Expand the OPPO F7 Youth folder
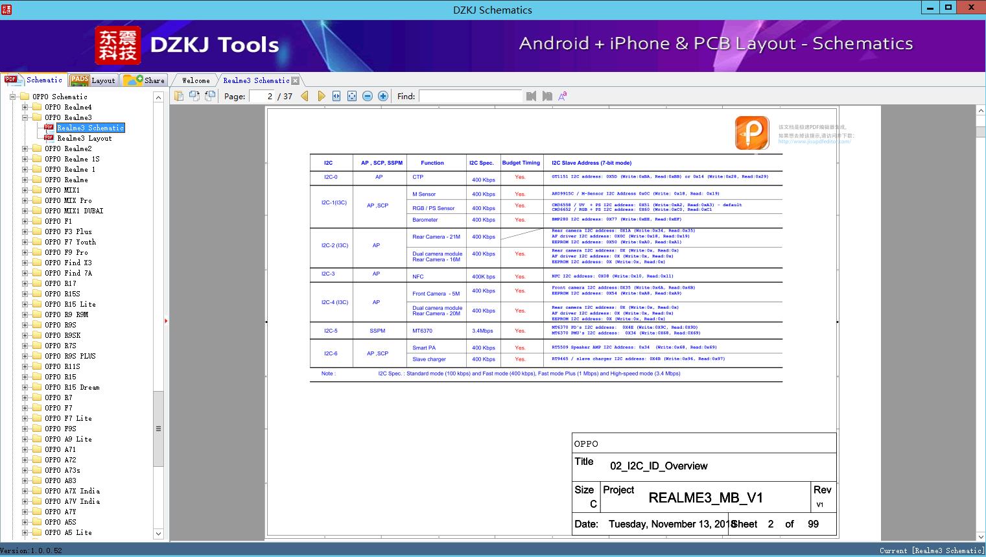Screen dimensions: 986x557 click(x=25, y=242)
